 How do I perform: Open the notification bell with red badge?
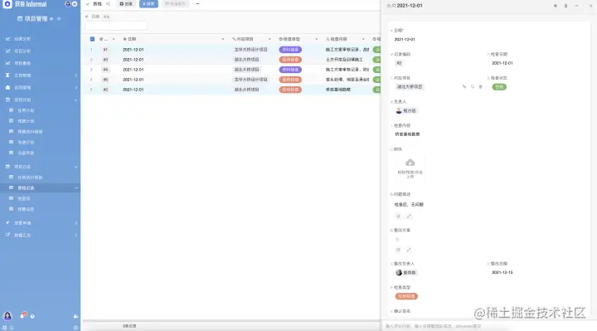click(x=22, y=316)
